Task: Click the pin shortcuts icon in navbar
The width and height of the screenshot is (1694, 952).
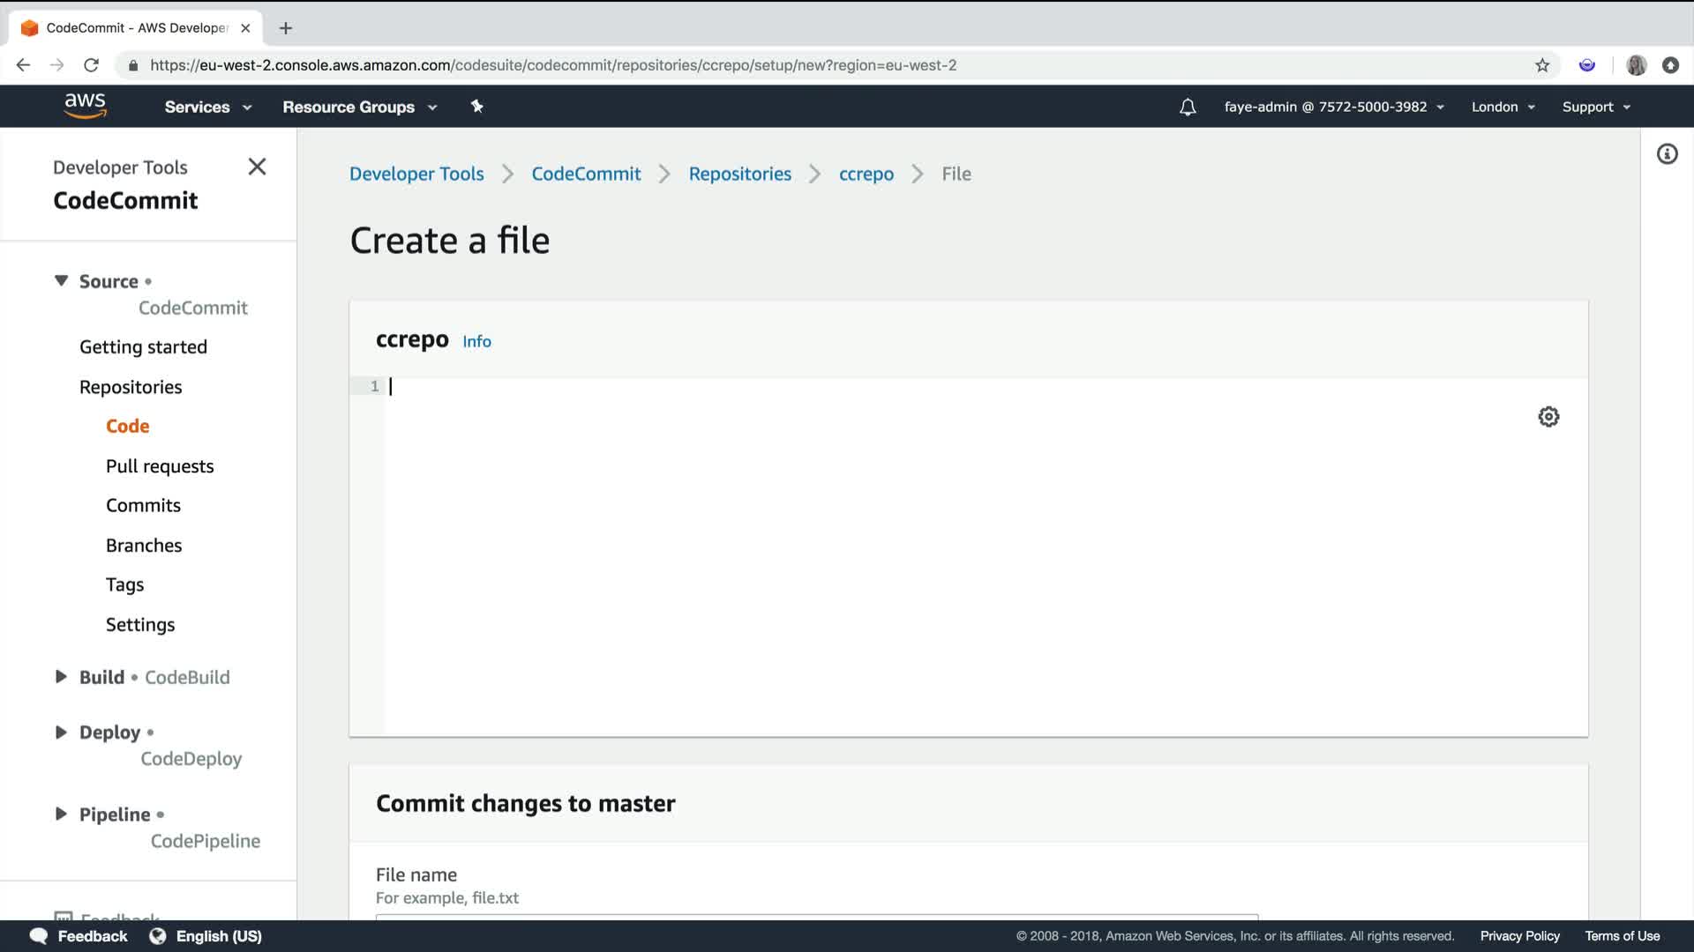Action: [x=476, y=107]
